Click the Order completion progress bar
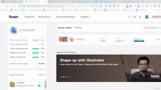 pos(35,57)
